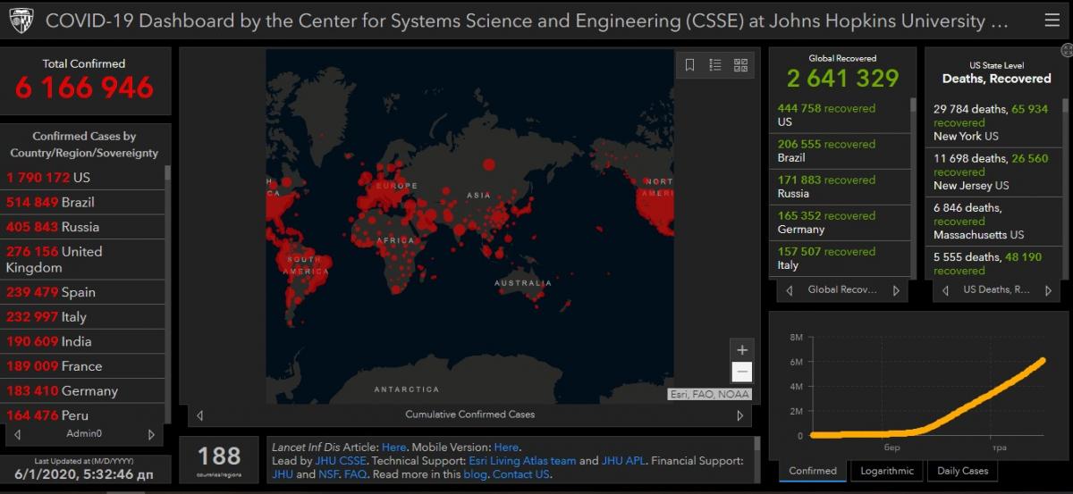Go to previous page of Admin0 list
The width and height of the screenshot is (1073, 494).
point(17,434)
